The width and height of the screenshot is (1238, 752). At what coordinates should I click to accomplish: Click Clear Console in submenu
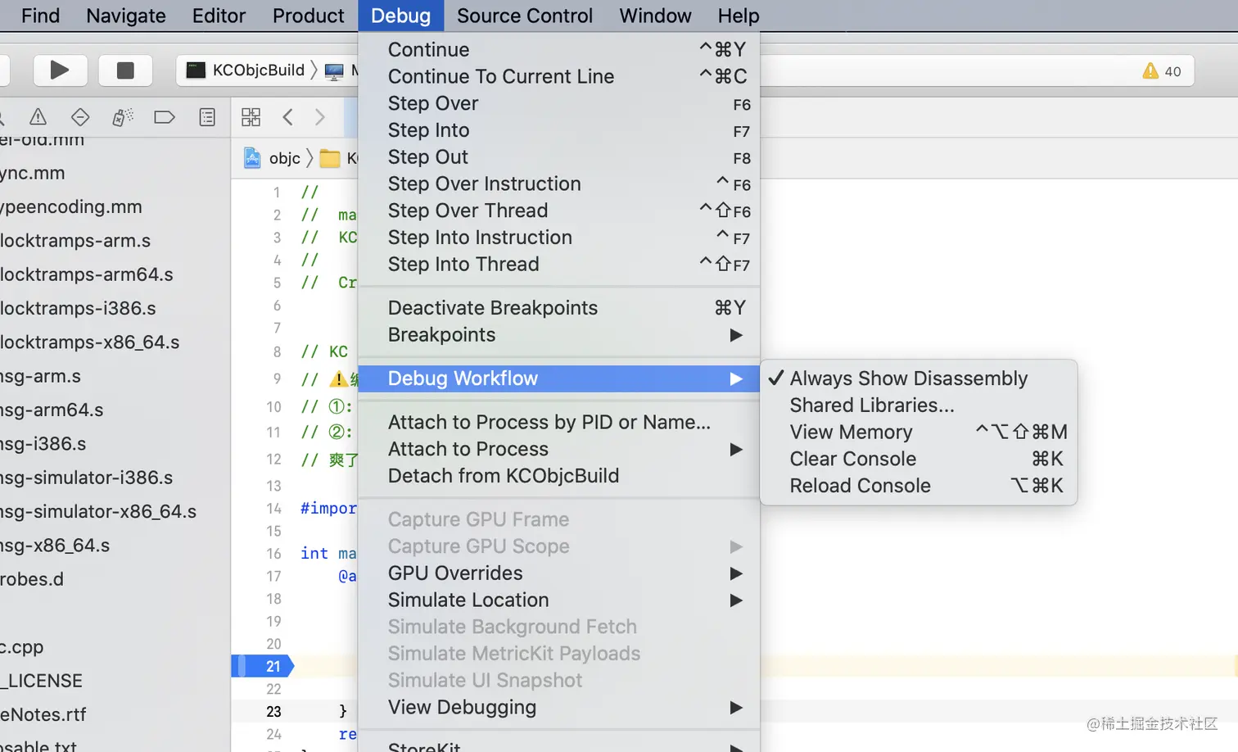point(852,459)
